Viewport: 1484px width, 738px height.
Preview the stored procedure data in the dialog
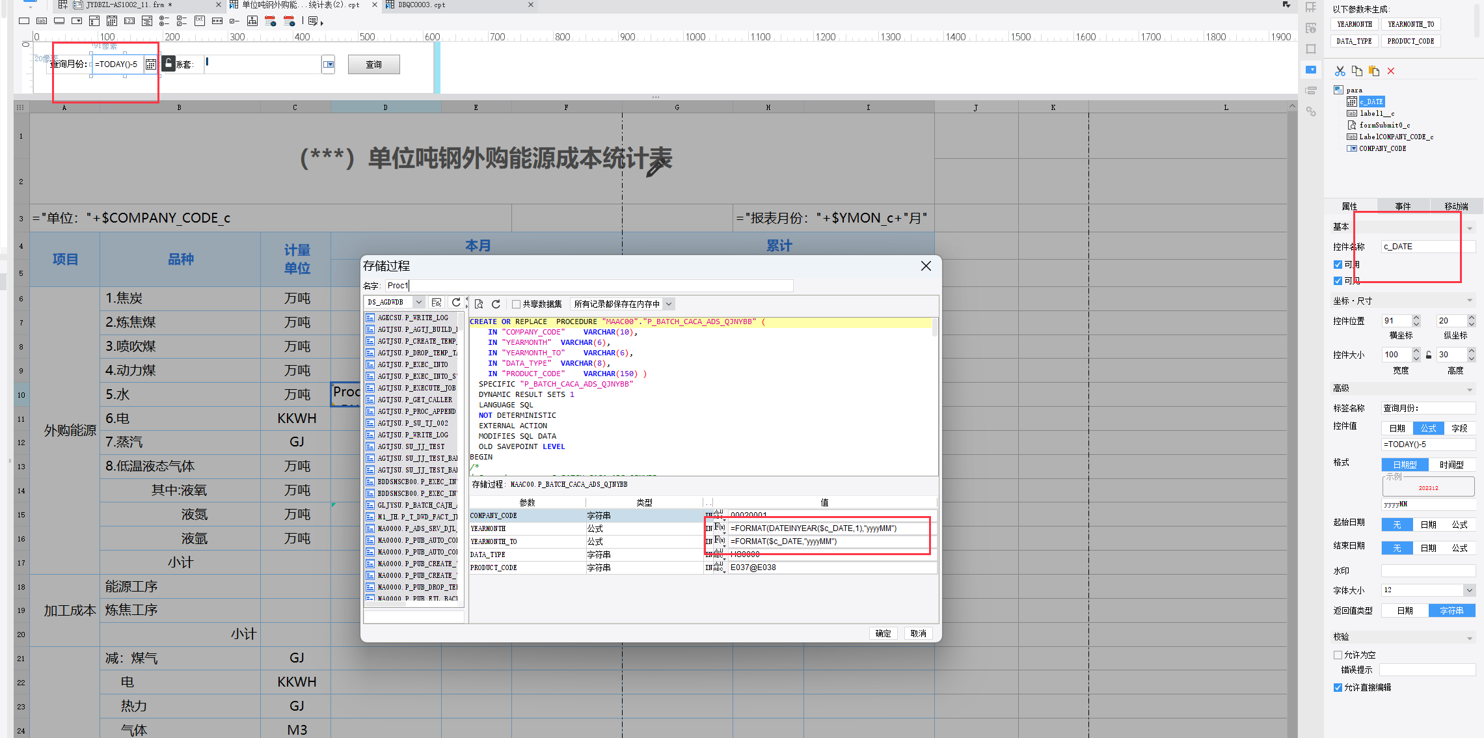479,304
